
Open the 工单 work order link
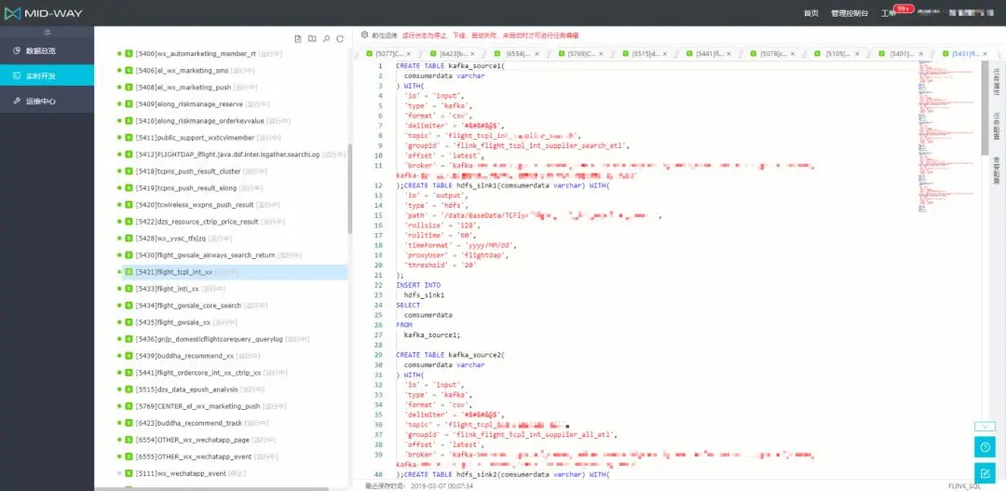coord(888,13)
